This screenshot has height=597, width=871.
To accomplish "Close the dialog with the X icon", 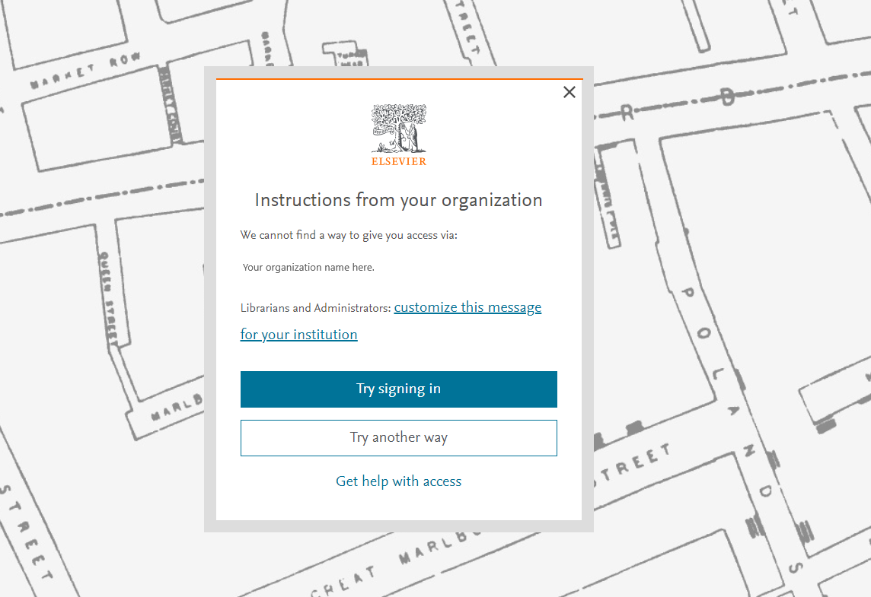I will (569, 92).
